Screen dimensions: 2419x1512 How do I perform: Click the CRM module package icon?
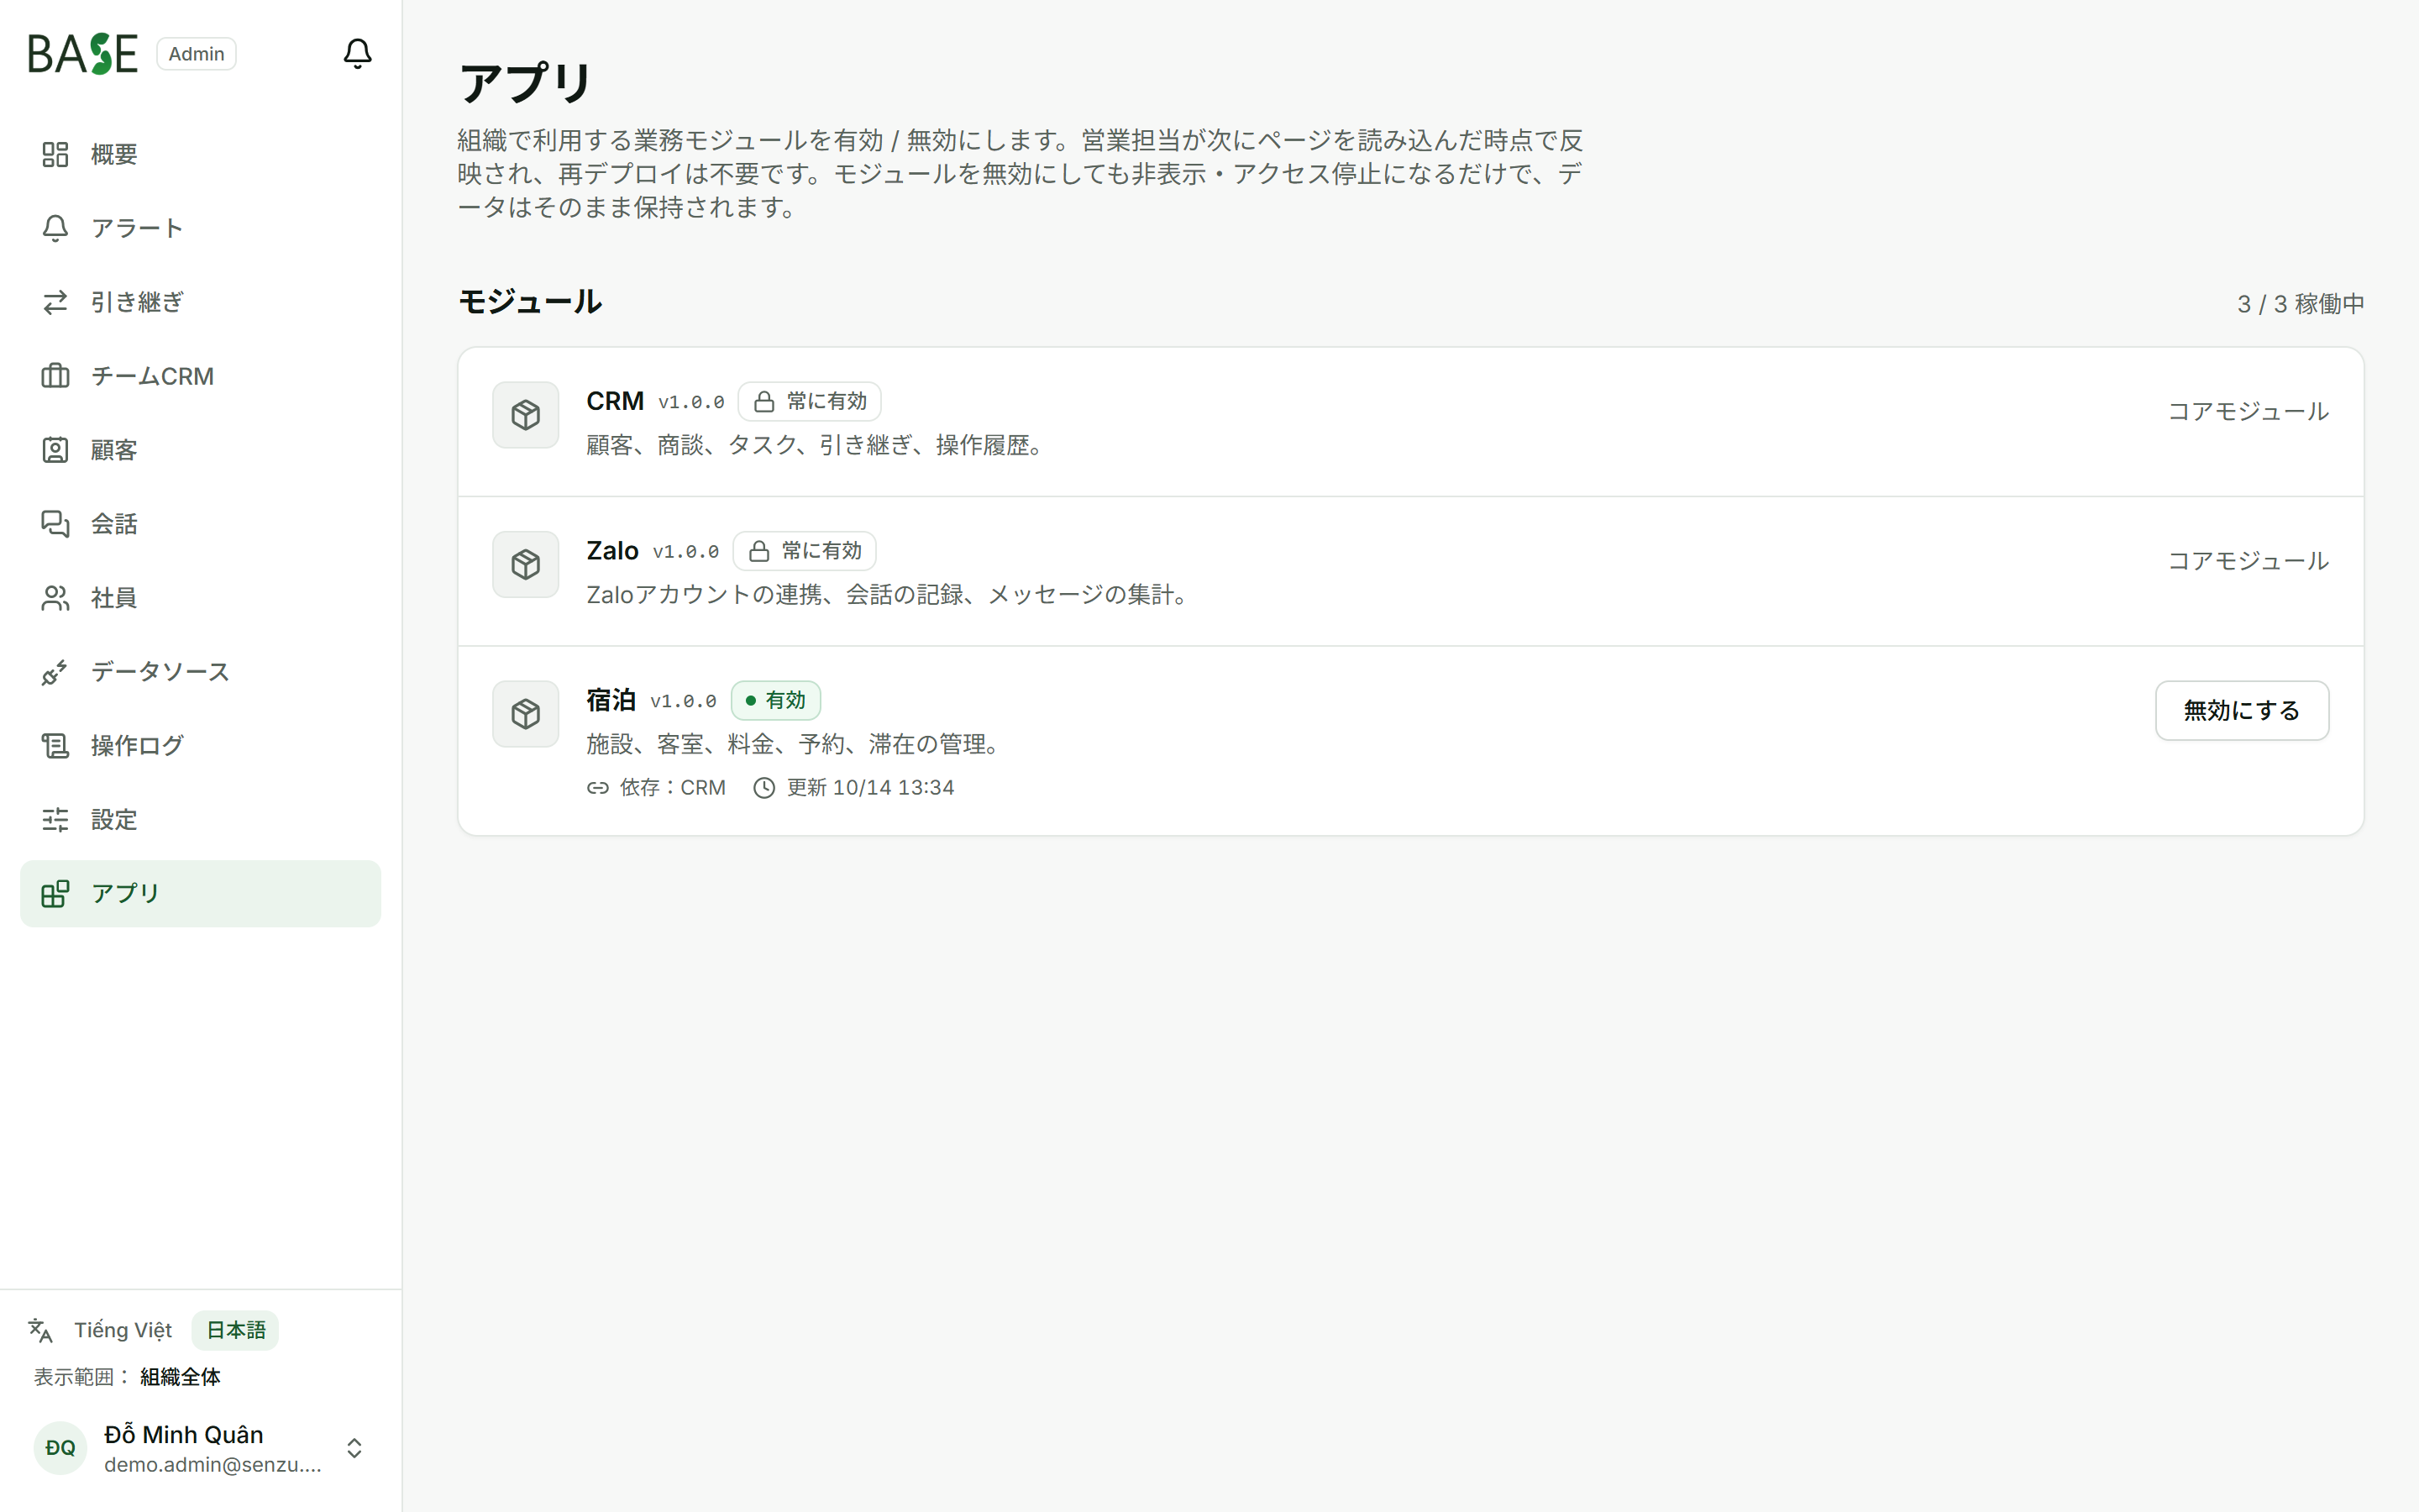point(526,415)
